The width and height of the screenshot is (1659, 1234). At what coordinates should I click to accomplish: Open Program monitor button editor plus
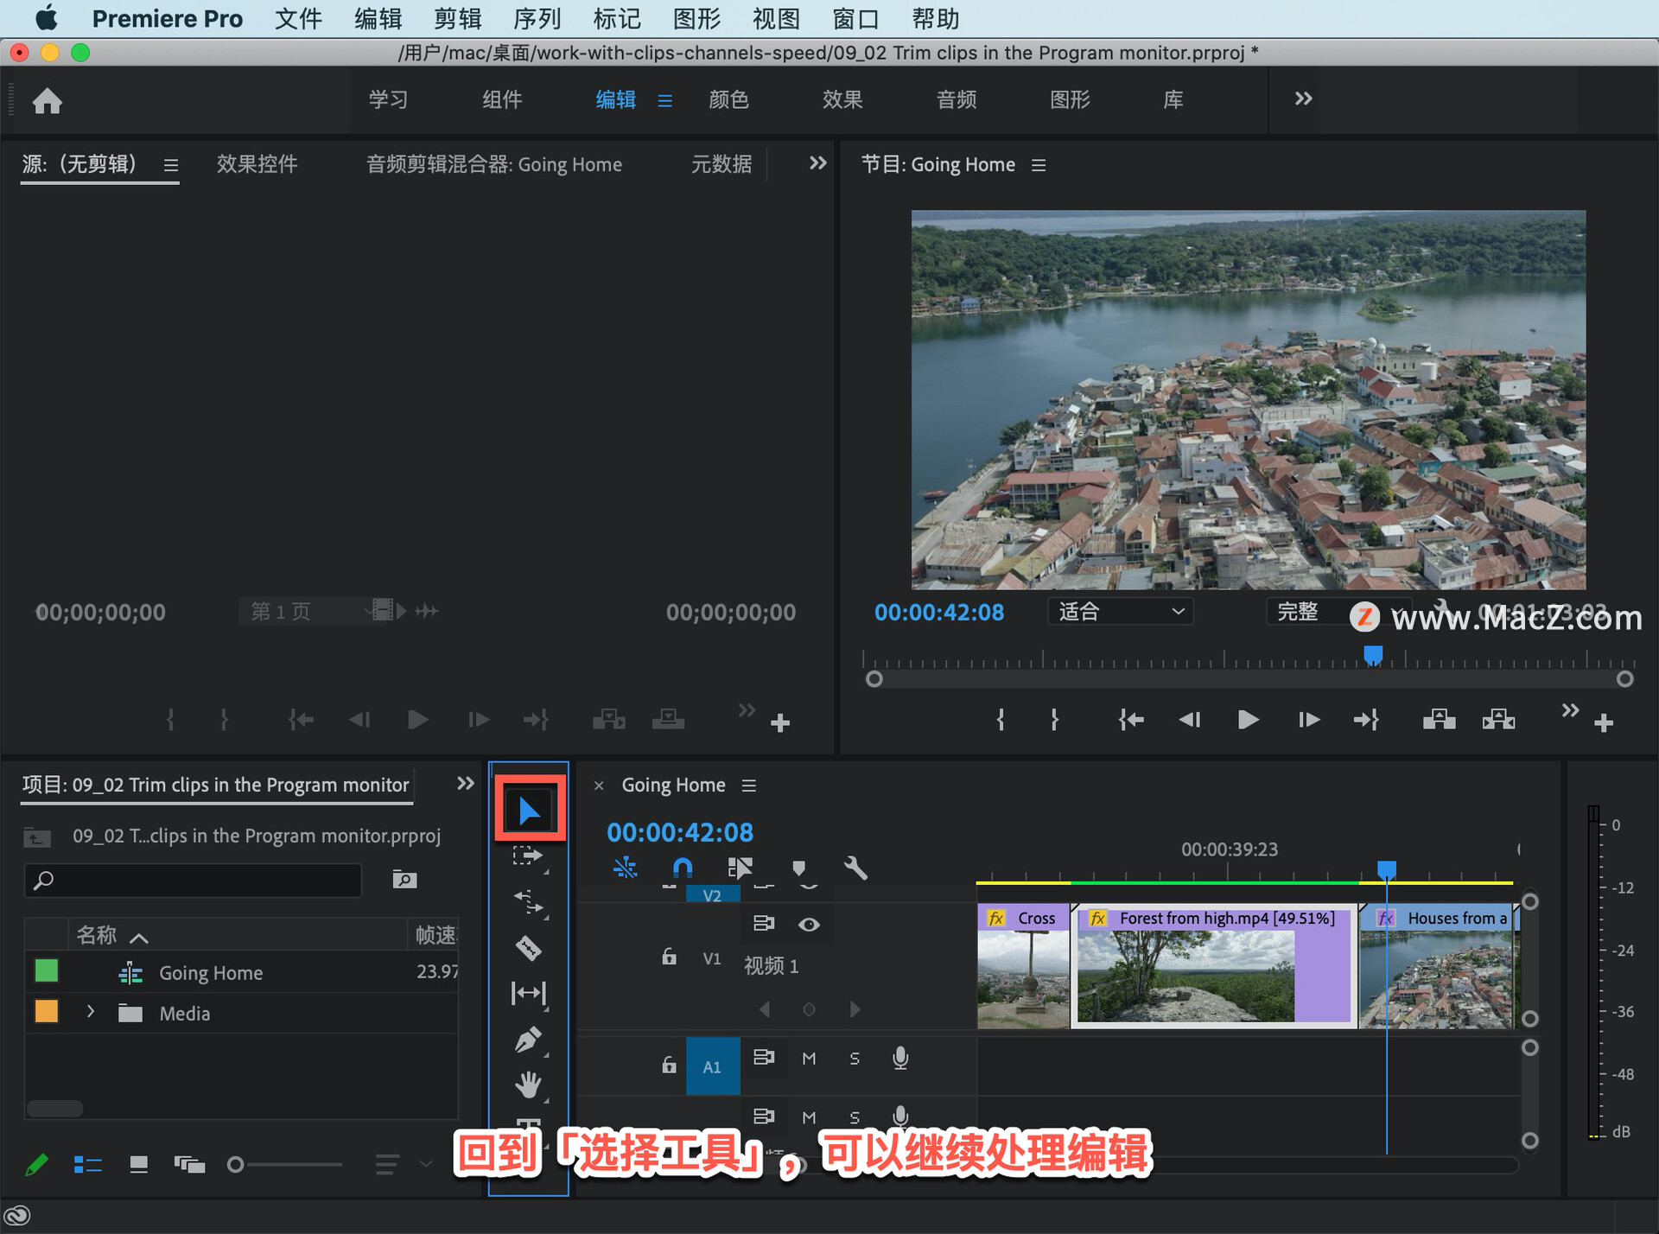[x=1604, y=722]
